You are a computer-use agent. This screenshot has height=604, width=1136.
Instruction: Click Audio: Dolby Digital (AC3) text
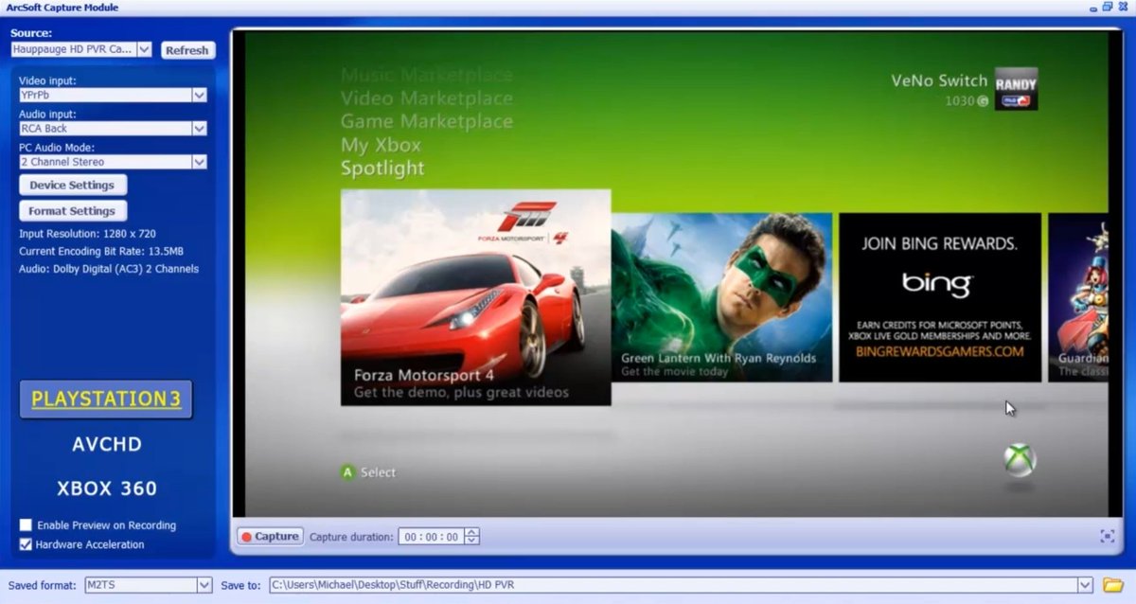(x=109, y=269)
